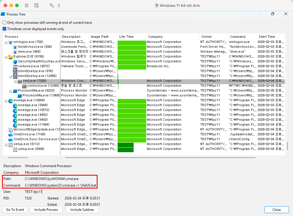Click the MicrosoftEdgeUpdate.exe icon
The width and height of the screenshot is (293, 216).
(x=11, y=130)
